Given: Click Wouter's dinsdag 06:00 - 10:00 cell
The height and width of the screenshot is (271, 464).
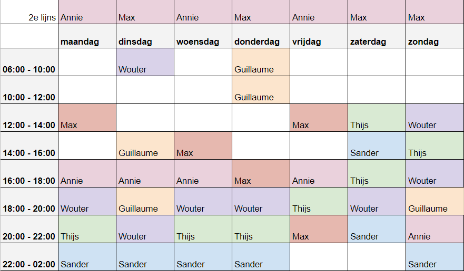Looking at the screenshot, I should pyautogui.click(x=145, y=62).
